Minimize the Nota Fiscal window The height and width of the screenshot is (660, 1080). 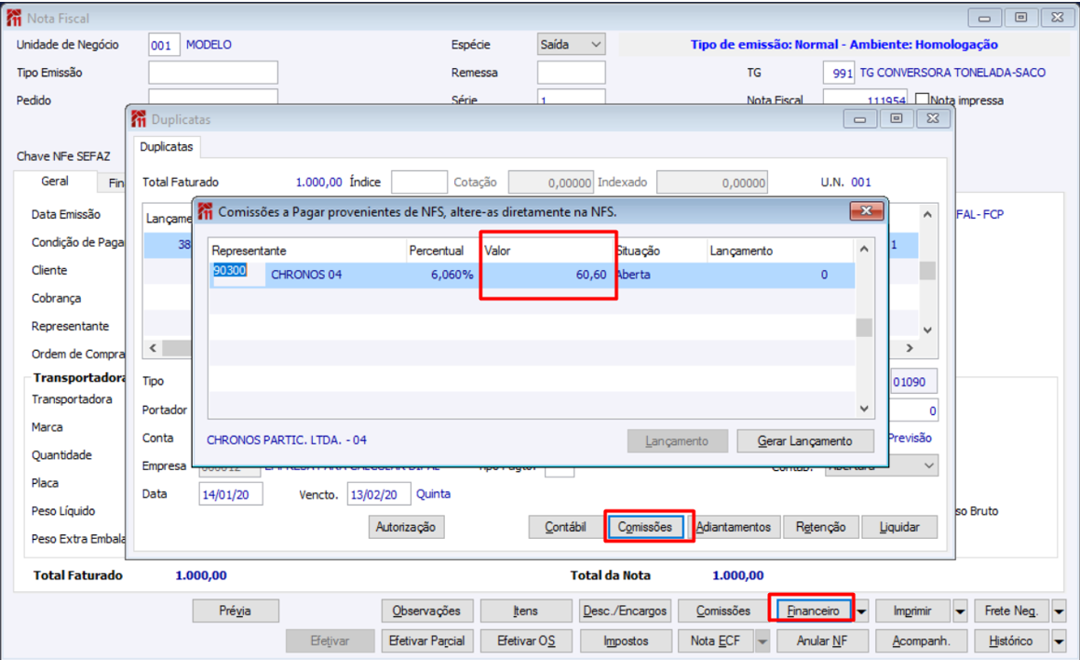click(984, 18)
